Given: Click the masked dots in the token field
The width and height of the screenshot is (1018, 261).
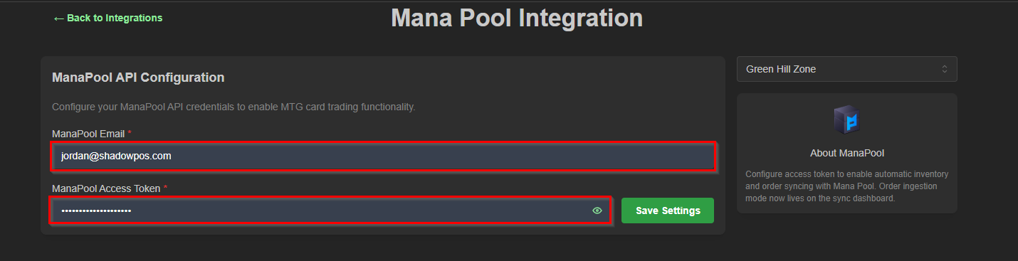Looking at the screenshot, I should [96, 211].
